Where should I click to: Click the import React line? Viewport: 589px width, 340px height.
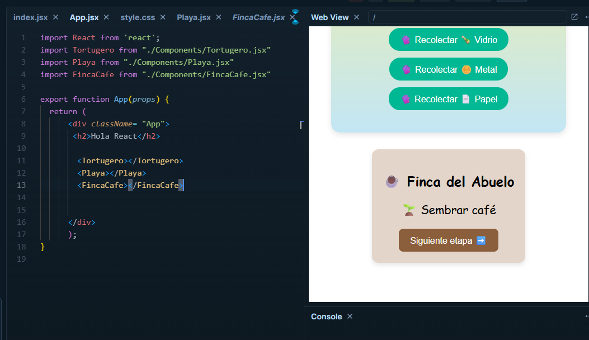coord(100,37)
